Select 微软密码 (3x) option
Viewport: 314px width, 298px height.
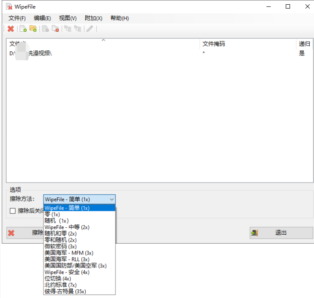[x=79, y=246]
